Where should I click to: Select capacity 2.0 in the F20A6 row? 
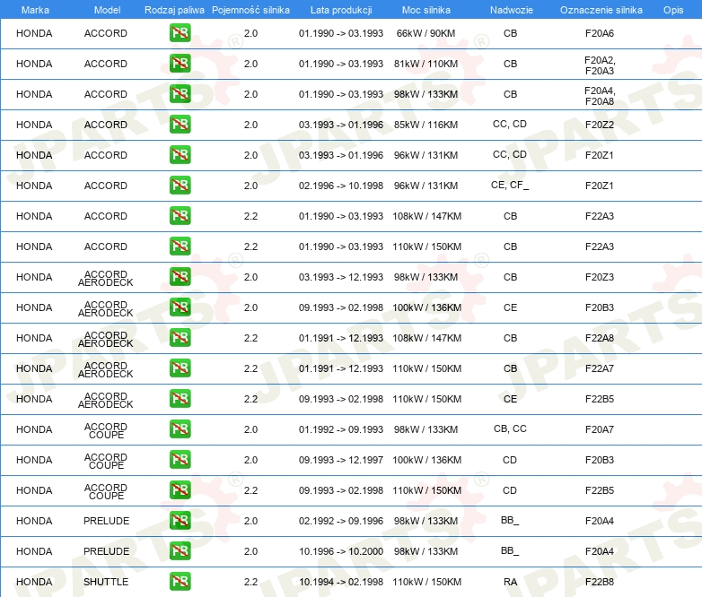click(250, 33)
